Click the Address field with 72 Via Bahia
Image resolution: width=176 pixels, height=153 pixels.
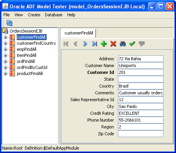pyautogui.click(x=141, y=59)
